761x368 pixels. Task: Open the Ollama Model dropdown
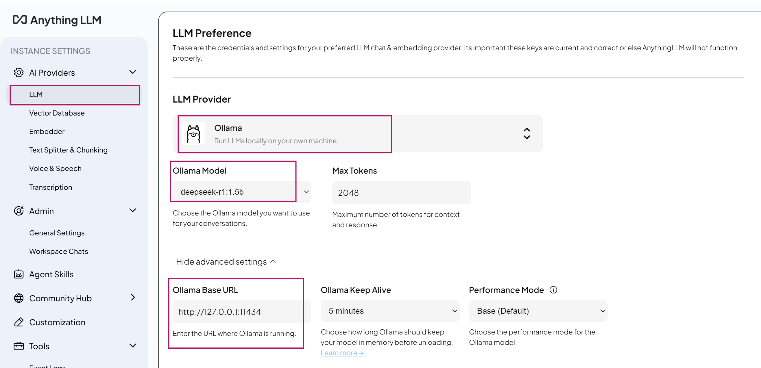click(242, 192)
